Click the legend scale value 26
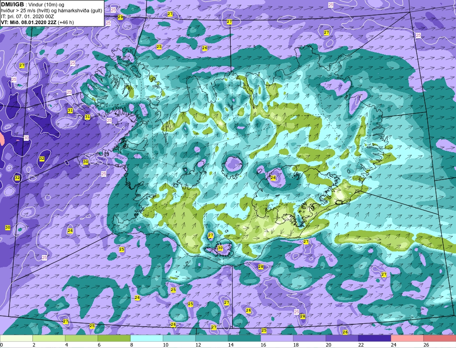456x348 pixels. click(x=426, y=345)
